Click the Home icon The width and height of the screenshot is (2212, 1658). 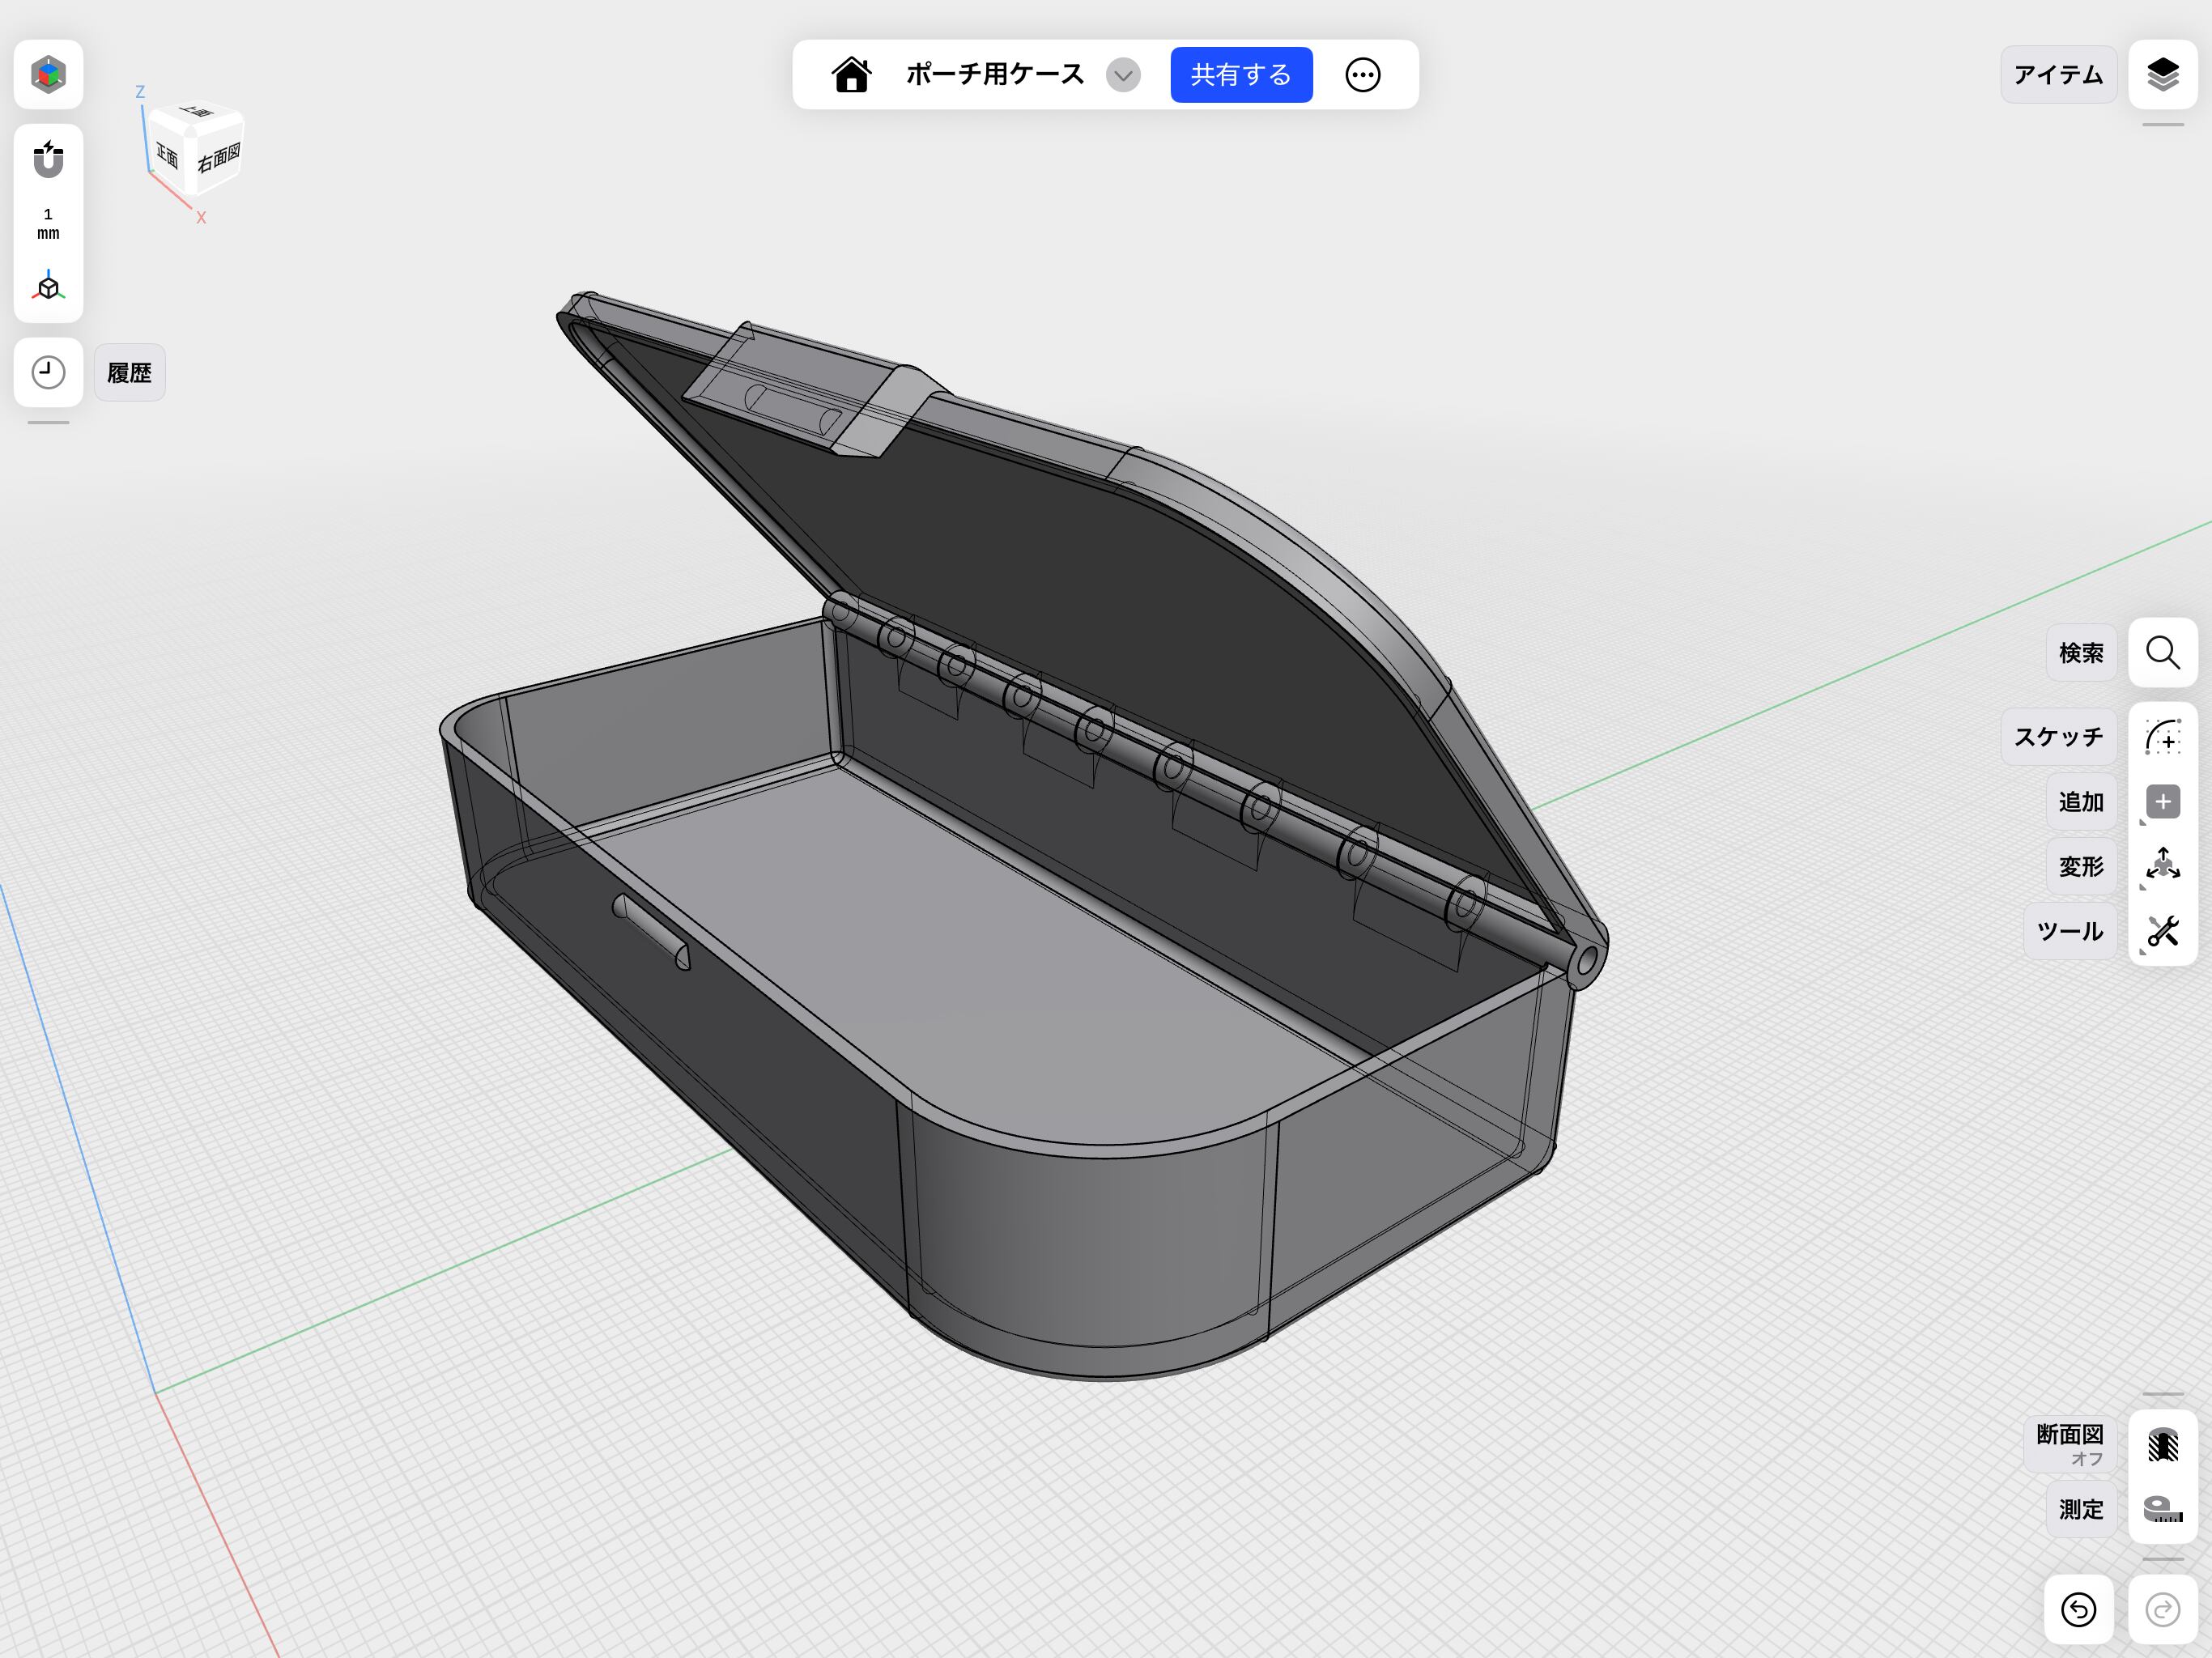(851, 75)
